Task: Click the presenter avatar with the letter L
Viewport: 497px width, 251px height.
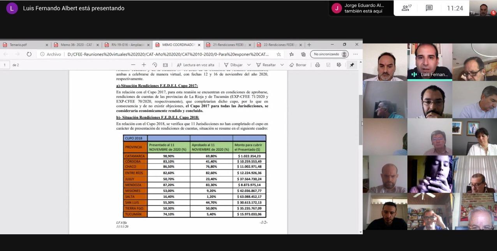Action: [12, 8]
